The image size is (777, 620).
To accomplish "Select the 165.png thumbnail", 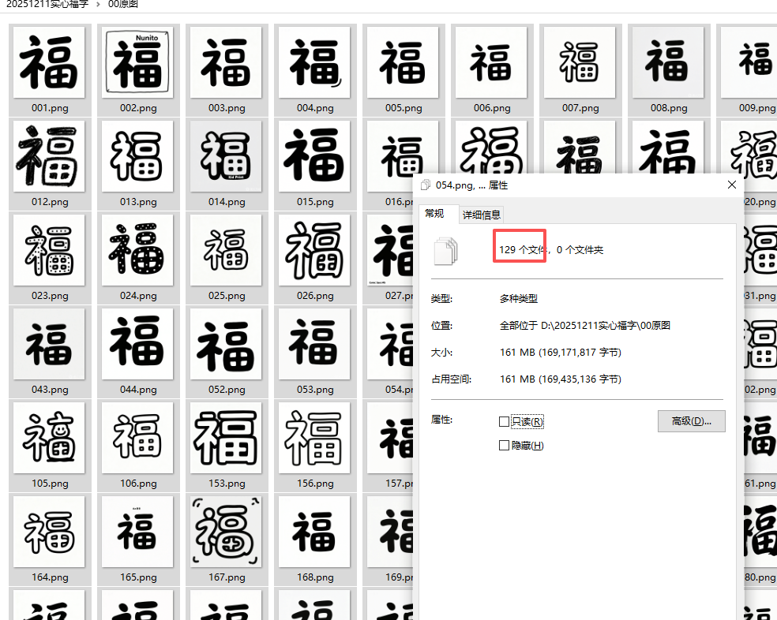I will [137, 532].
